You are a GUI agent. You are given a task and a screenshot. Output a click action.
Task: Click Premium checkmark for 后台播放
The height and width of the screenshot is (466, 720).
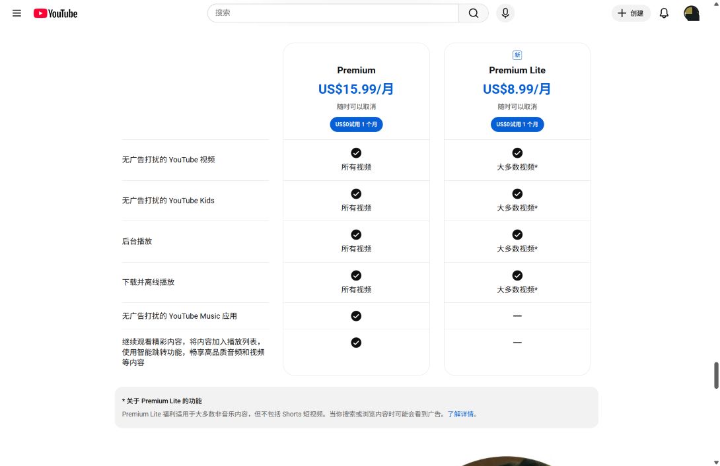click(x=356, y=234)
